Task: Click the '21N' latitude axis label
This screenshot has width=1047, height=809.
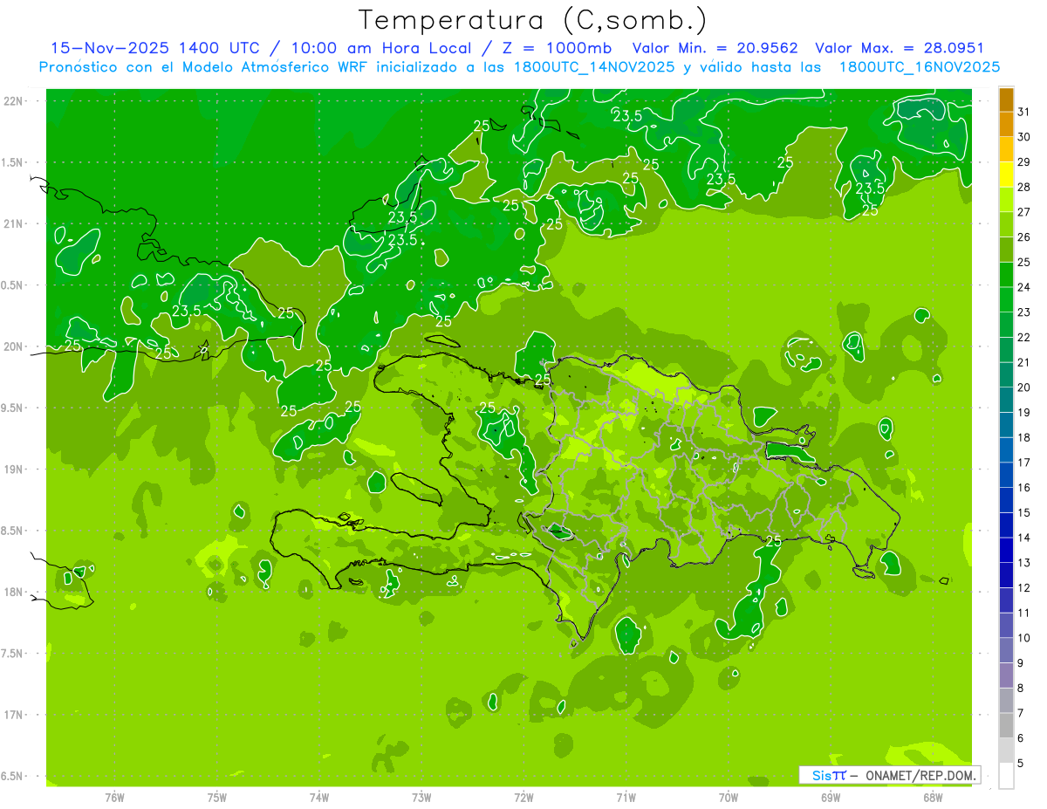Action: 13,224
